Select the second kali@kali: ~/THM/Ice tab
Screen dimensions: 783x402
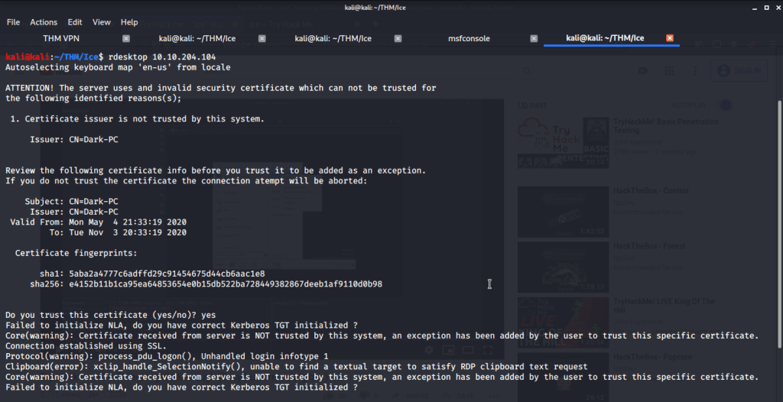(x=332, y=38)
